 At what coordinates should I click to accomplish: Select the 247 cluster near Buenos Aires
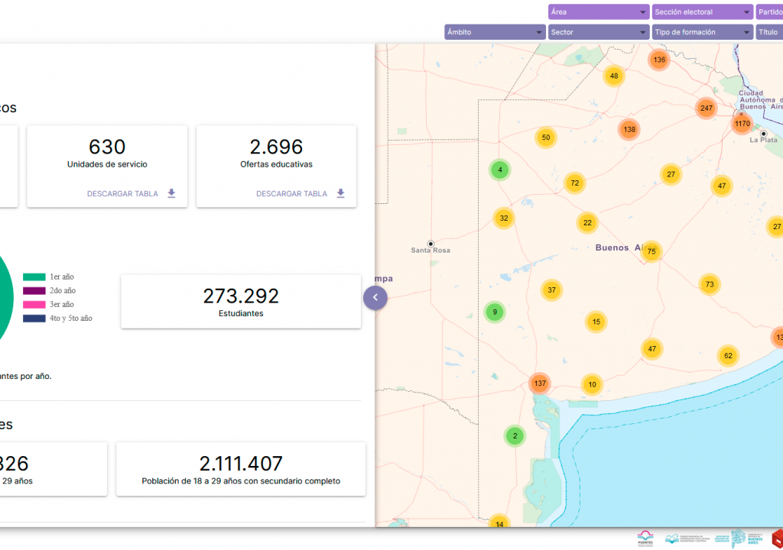tap(706, 108)
